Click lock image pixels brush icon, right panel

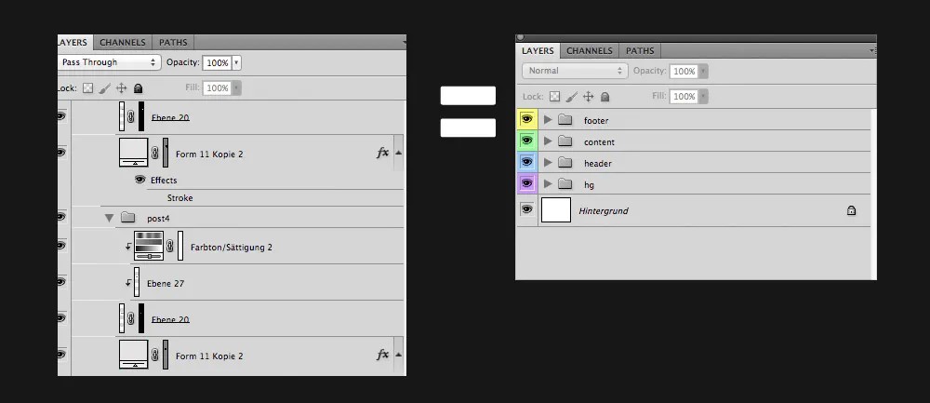pyautogui.click(x=571, y=96)
